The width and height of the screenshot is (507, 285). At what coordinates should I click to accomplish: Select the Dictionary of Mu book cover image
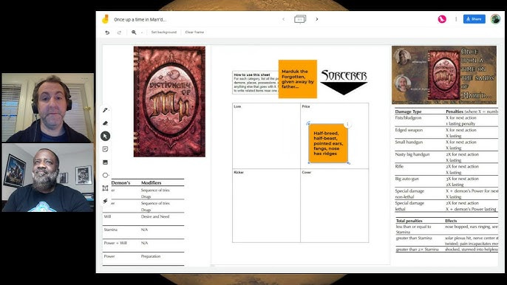point(169,101)
